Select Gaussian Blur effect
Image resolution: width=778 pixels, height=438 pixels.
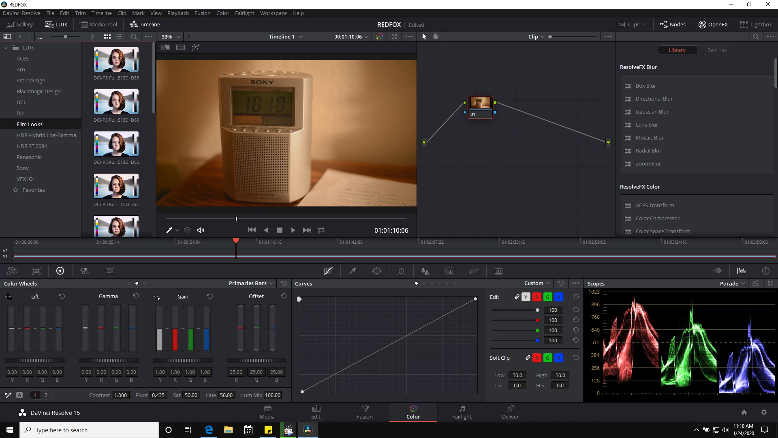point(652,112)
